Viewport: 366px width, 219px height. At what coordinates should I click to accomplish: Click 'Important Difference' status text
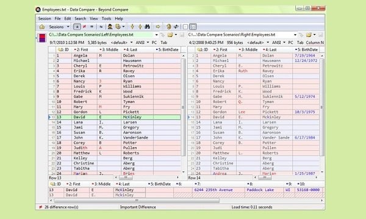click(x=138, y=207)
